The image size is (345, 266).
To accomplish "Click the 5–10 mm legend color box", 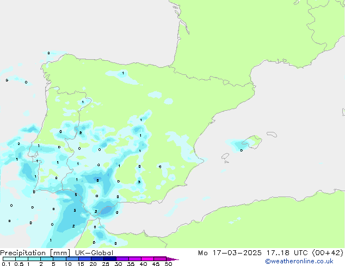I will (x=59, y=259).
